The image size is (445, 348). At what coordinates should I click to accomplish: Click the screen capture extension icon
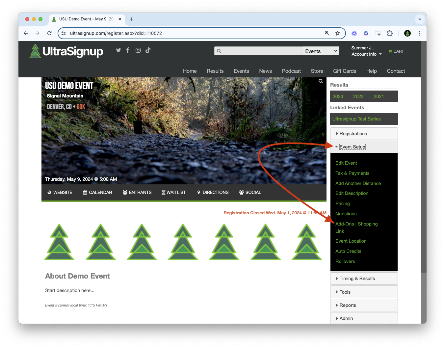click(x=378, y=33)
